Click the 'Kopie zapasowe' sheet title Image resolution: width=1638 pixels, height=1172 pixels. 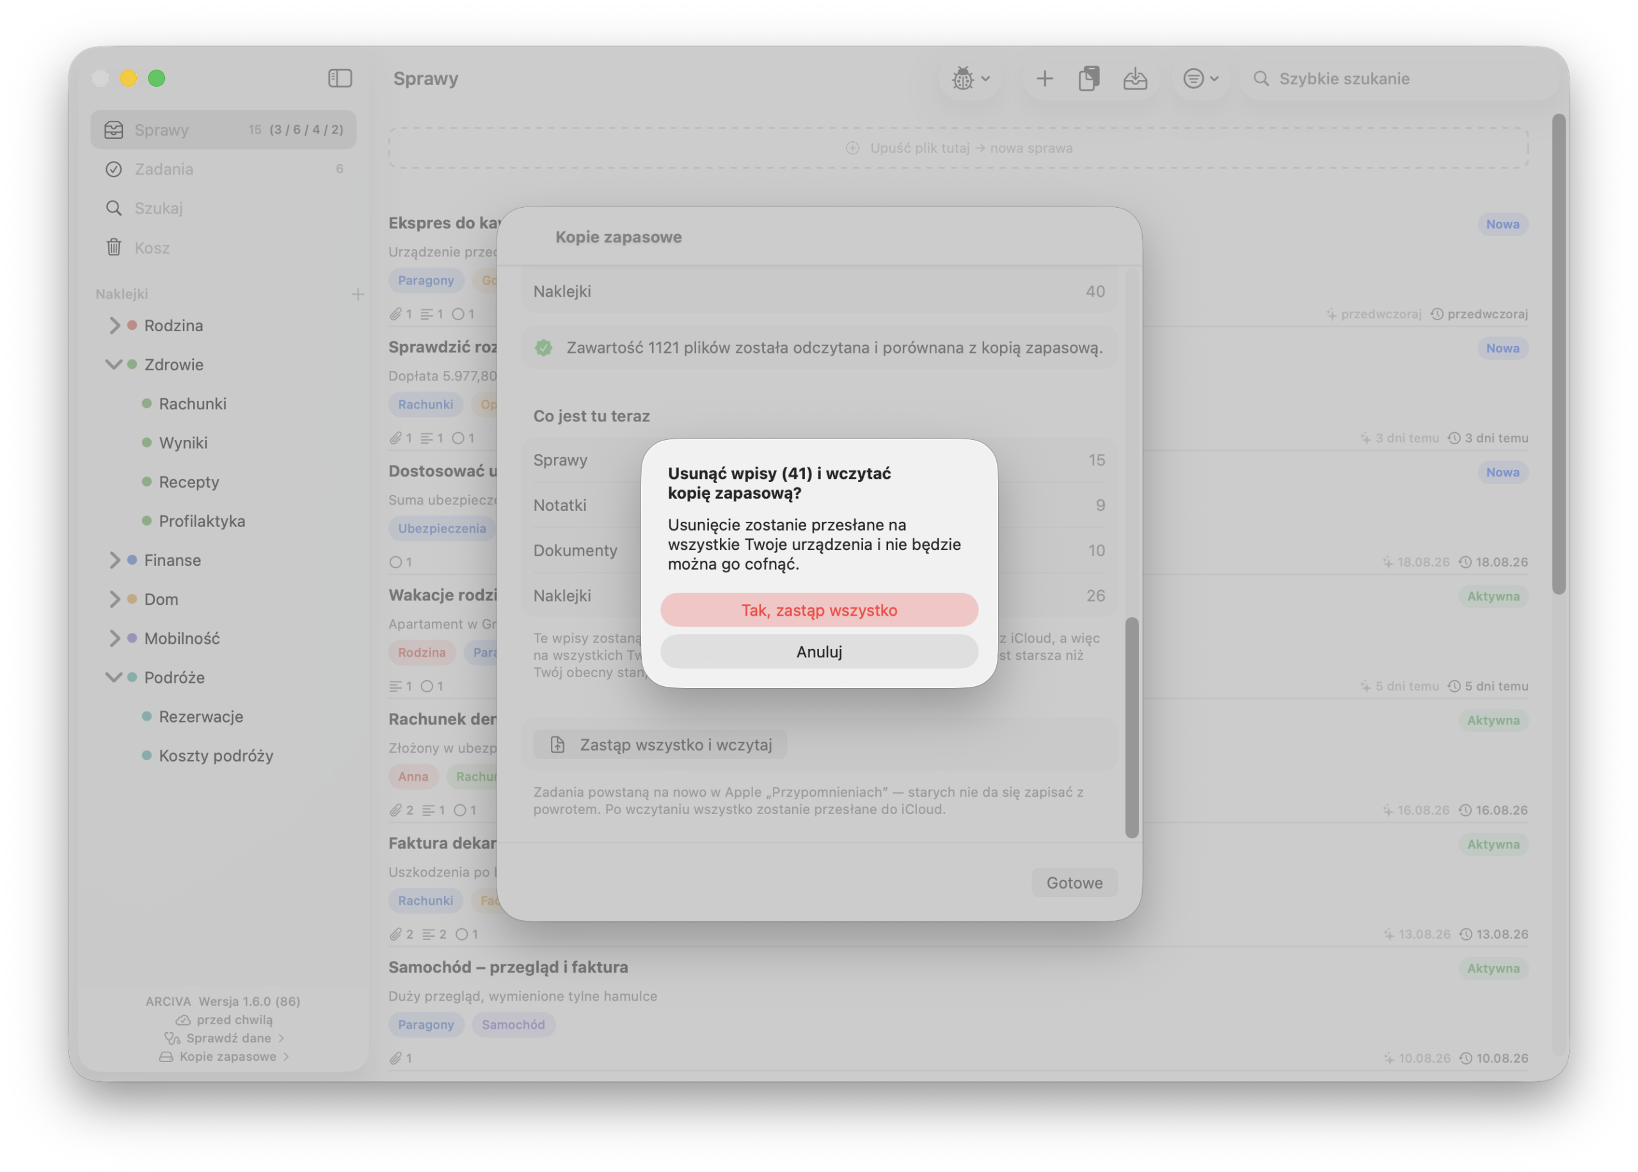pyautogui.click(x=618, y=237)
